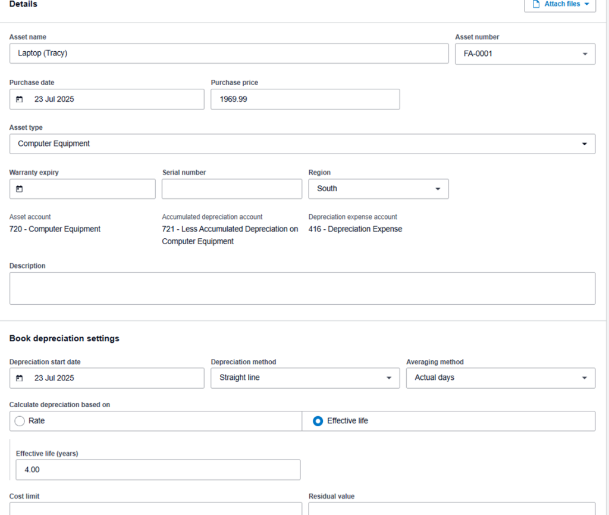Open the Region dropdown set to South

point(438,189)
